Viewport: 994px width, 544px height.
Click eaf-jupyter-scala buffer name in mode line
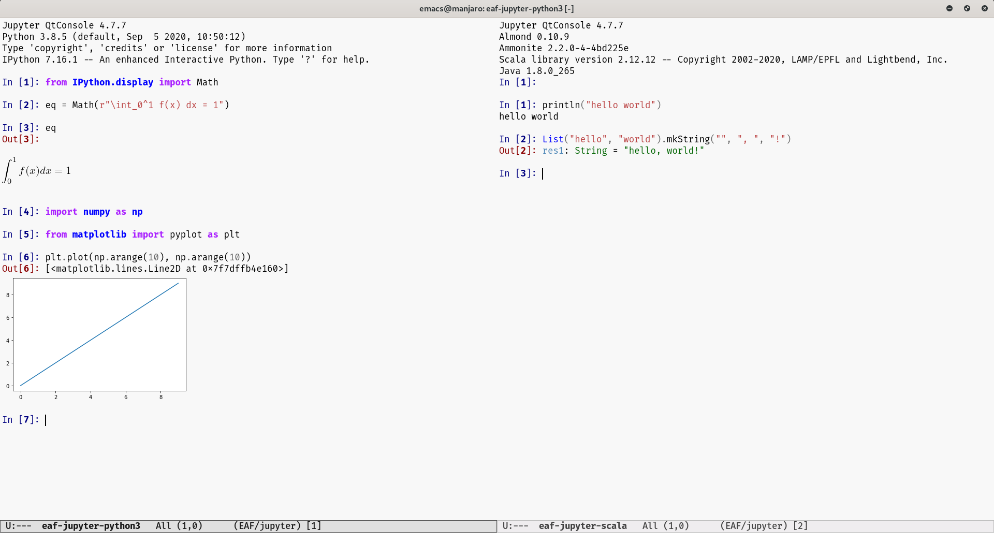pos(582,526)
